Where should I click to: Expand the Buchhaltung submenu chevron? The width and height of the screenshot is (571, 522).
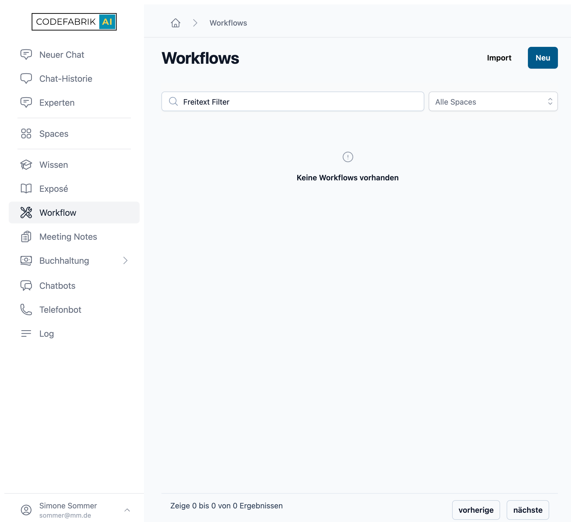(x=125, y=260)
